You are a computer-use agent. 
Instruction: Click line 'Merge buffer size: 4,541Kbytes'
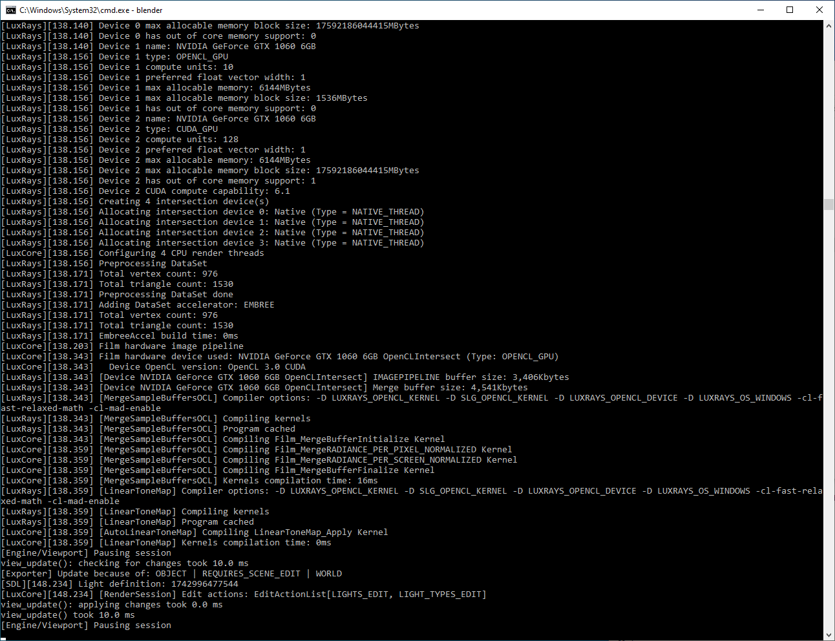click(x=264, y=388)
